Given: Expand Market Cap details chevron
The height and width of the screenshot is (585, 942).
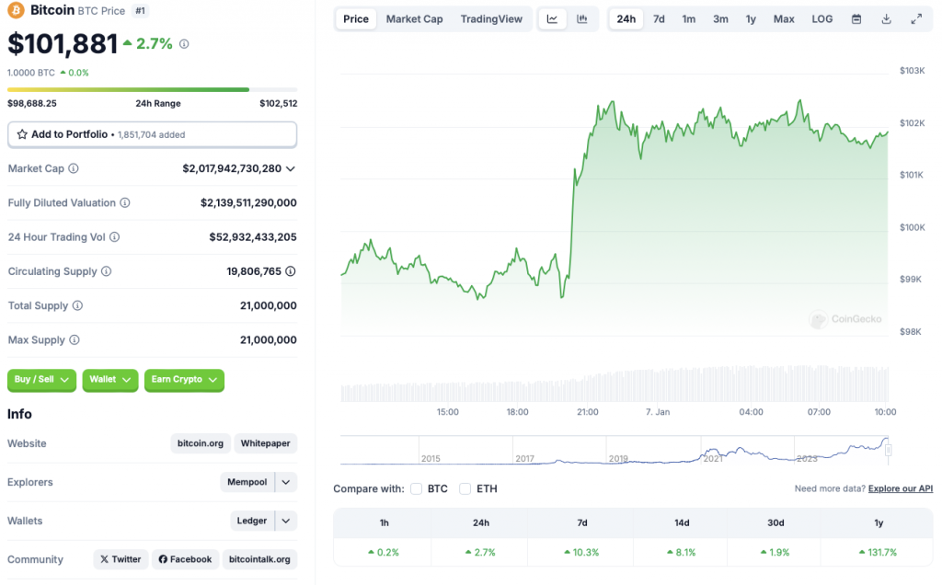Looking at the screenshot, I should pyautogui.click(x=291, y=168).
